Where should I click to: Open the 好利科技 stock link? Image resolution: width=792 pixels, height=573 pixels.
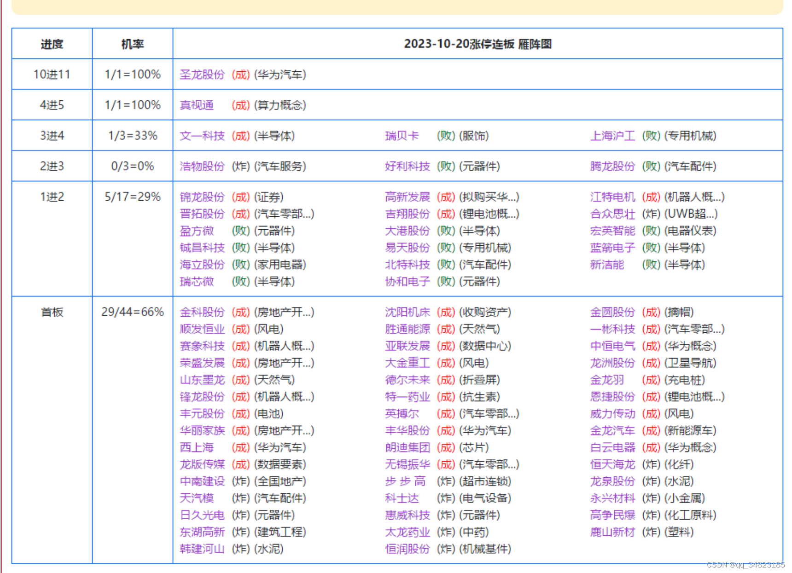[408, 166]
